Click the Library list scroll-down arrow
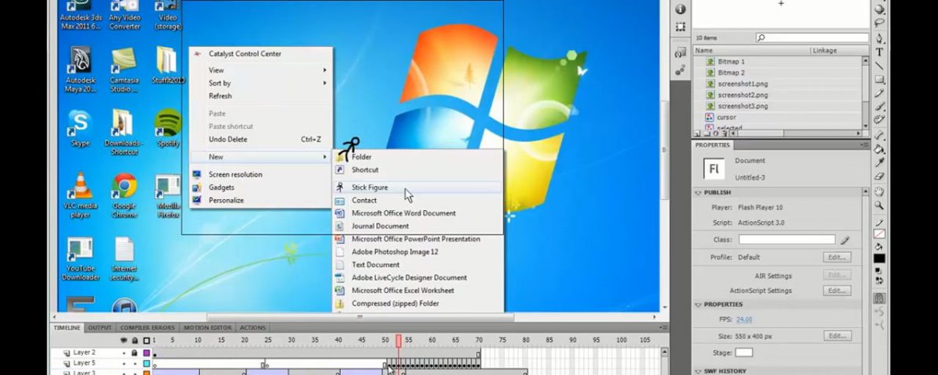 click(x=865, y=126)
